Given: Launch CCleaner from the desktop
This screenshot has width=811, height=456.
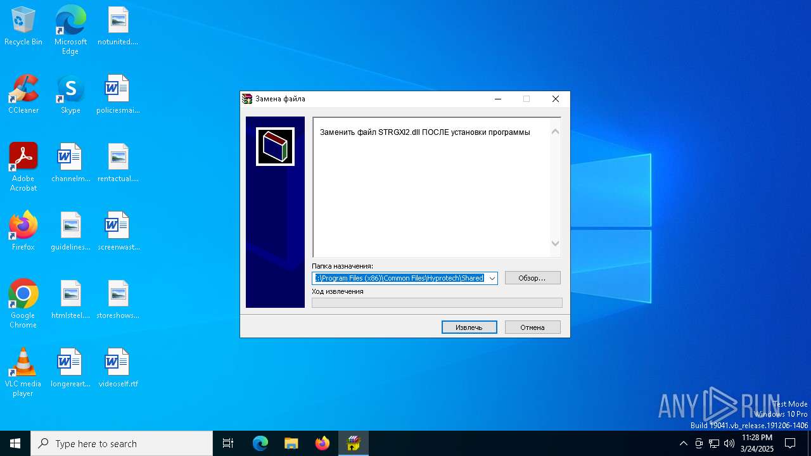Looking at the screenshot, I should [x=23, y=95].
